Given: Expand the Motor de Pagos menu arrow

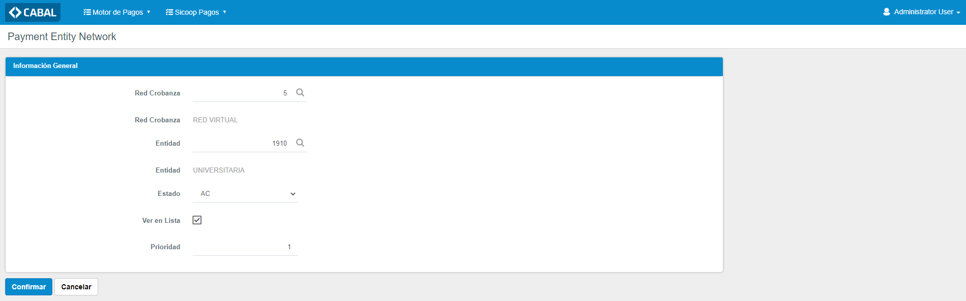Looking at the screenshot, I should pos(149,12).
